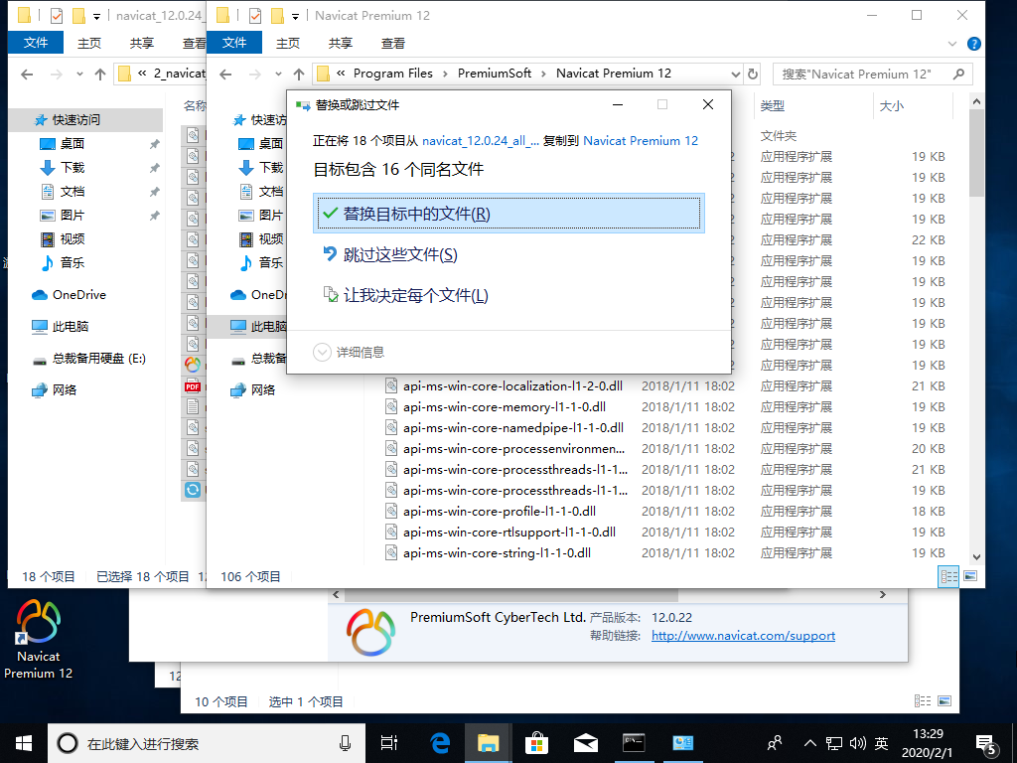Open navicat_12.0.24_all source link in dialog

click(x=481, y=141)
